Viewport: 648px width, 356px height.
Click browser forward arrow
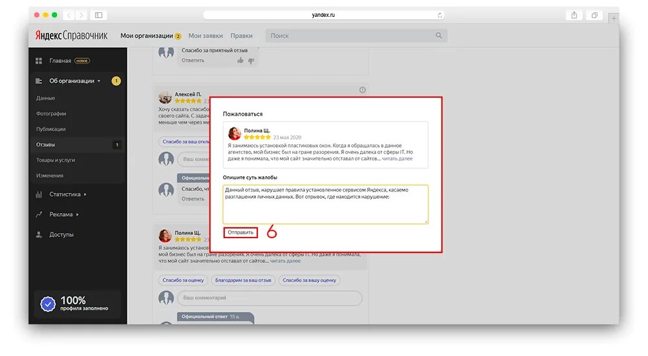click(x=82, y=16)
